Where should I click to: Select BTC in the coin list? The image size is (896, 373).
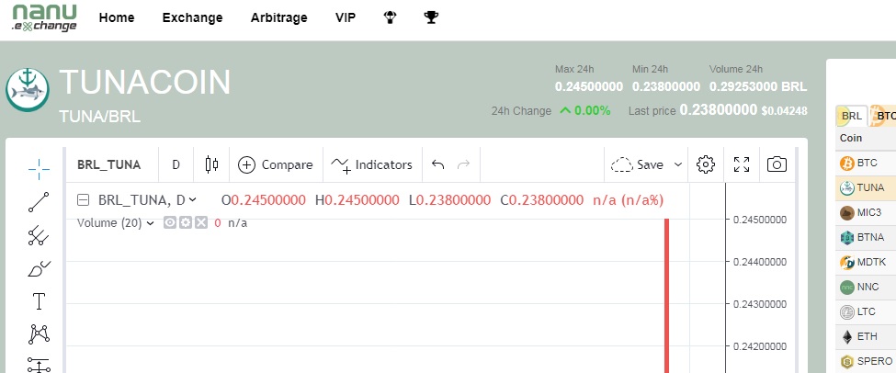pos(866,163)
